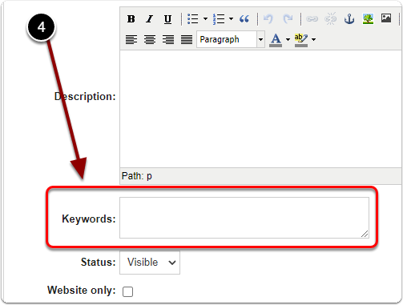Screen dimensions: 403x305
Task: Open the Status Visible dropdown
Action: [150, 263]
